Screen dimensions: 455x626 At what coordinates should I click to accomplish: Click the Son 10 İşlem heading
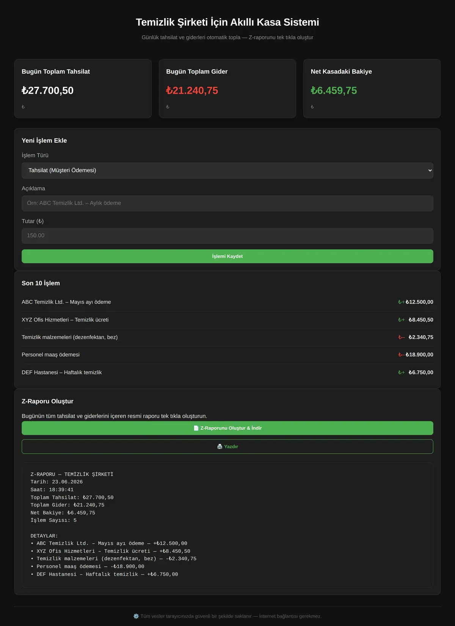point(41,283)
